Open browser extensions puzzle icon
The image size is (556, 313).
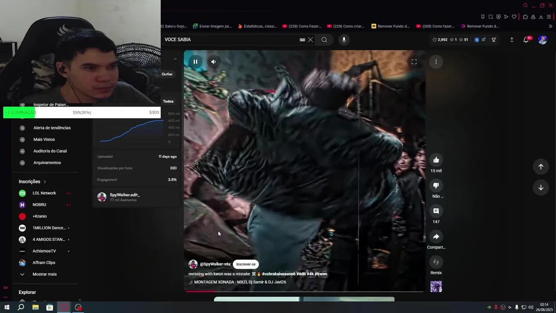click(x=525, y=17)
